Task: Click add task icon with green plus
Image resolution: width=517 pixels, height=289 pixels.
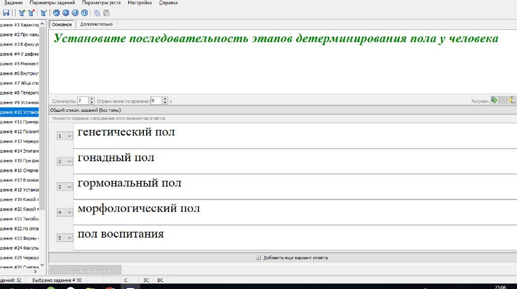Action: pos(22,13)
